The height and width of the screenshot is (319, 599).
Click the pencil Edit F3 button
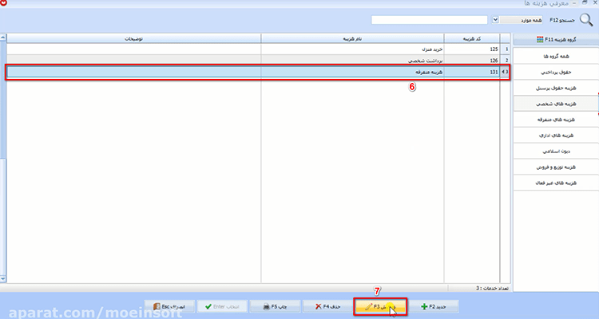tap(380, 306)
